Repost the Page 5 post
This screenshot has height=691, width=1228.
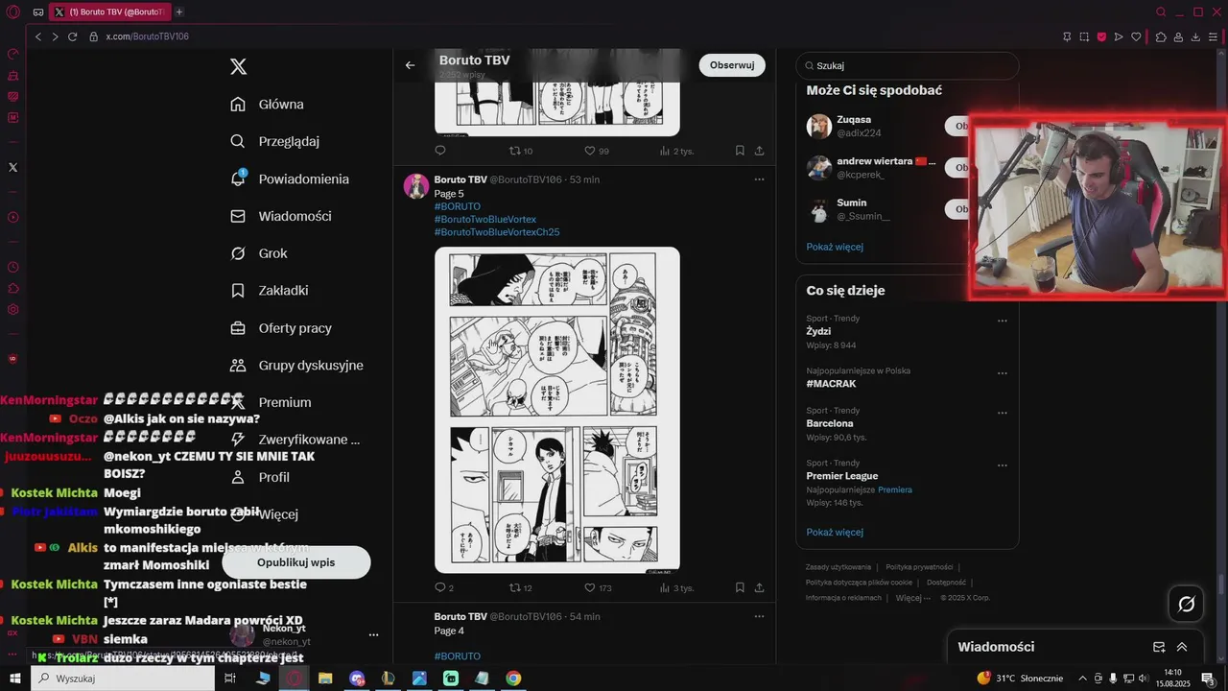pyautogui.click(x=515, y=587)
